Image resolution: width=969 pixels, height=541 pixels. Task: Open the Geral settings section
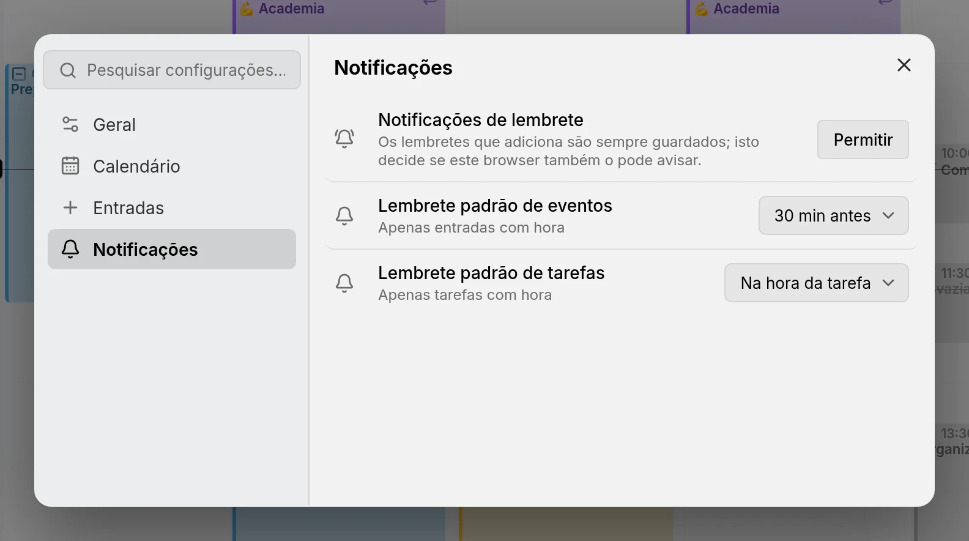(172, 124)
